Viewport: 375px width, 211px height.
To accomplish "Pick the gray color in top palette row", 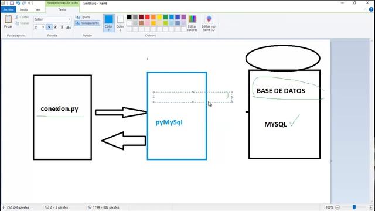I will [x=135, y=17].
